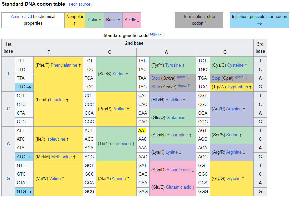Click the Alanine link
The width and height of the screenshot is (294, 199).
point(119,178)
